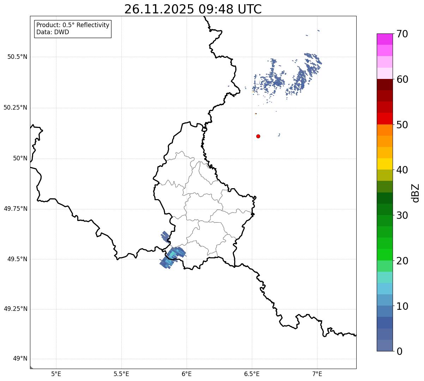424x381 pixels.
Task: Click the 49.5°N latitude label
Action: [x=17, y=259]
